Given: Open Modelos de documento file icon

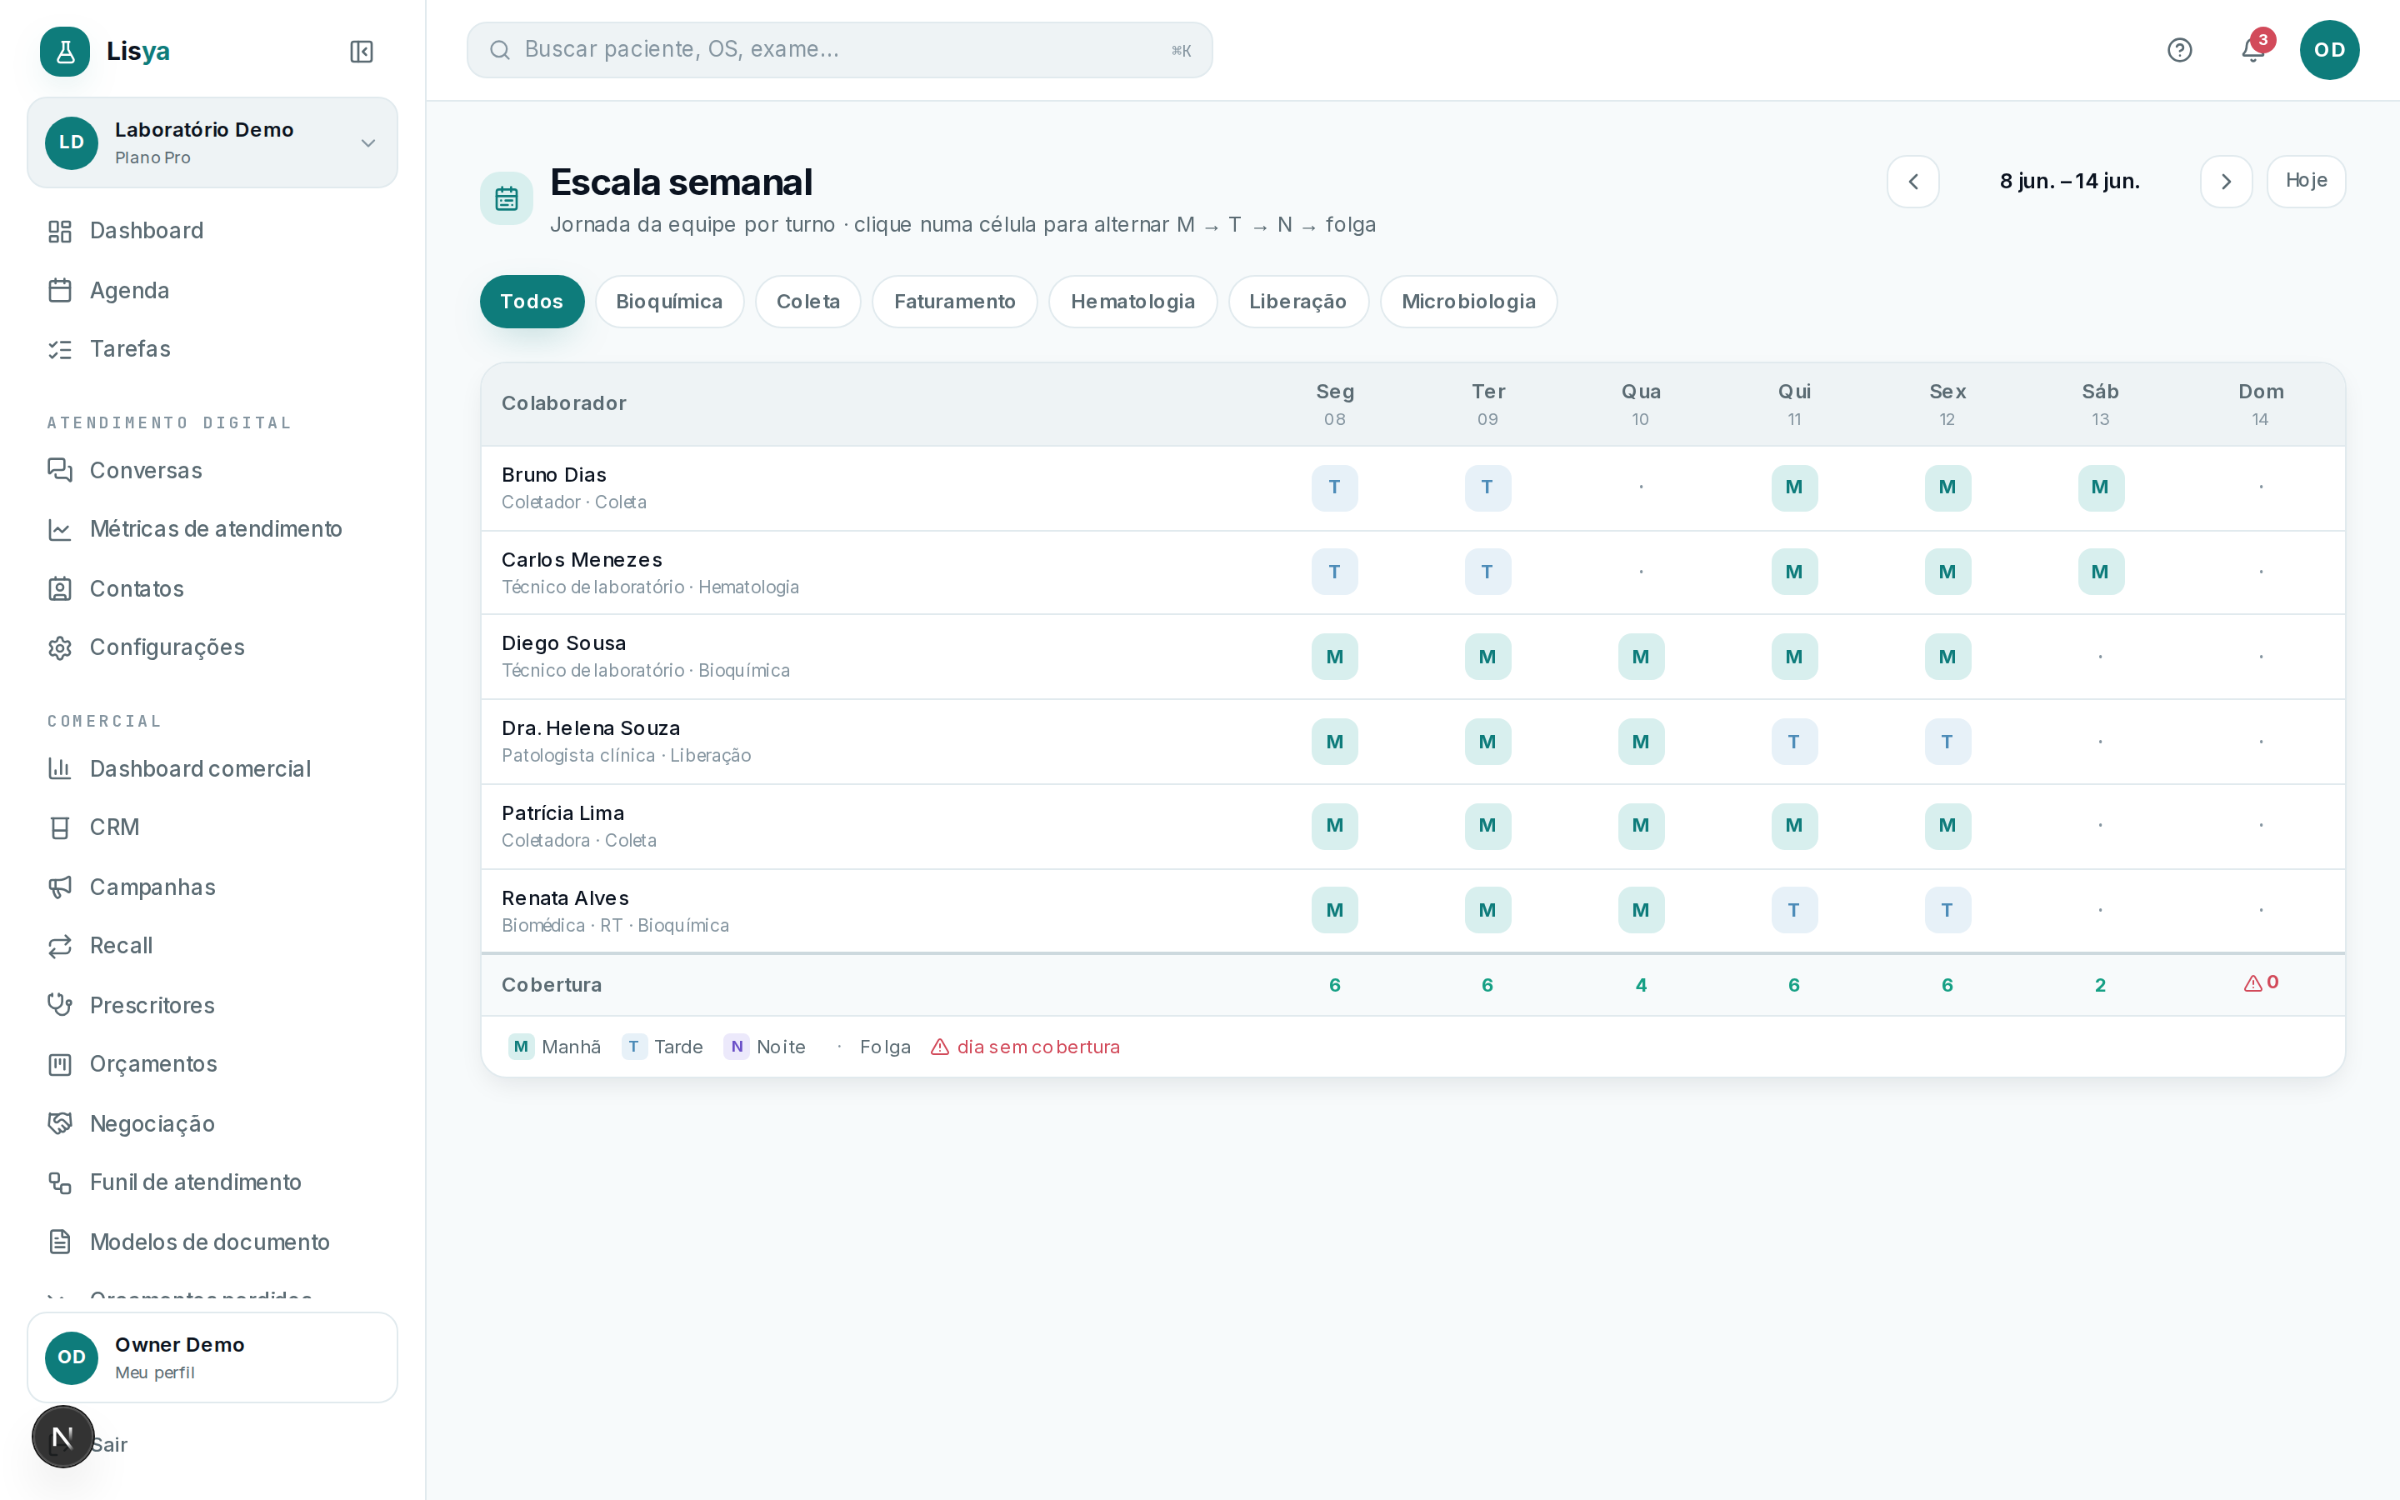Looking at the screenshot, I should (59, 1242).
